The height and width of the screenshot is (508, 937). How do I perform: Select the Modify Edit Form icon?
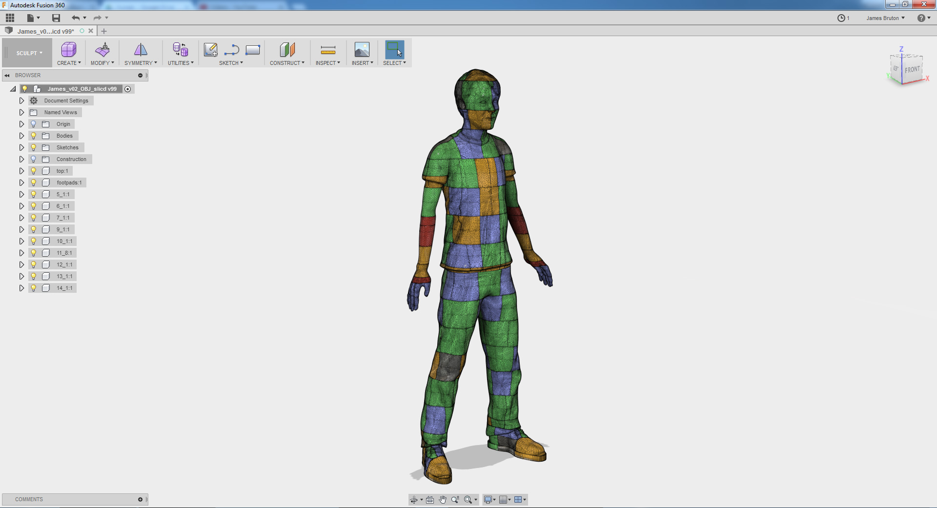(x=102, y=50)
